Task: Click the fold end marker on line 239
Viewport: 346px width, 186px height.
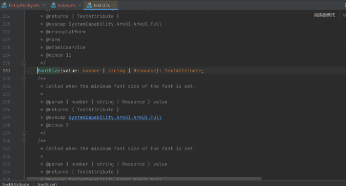Action: 24,133
